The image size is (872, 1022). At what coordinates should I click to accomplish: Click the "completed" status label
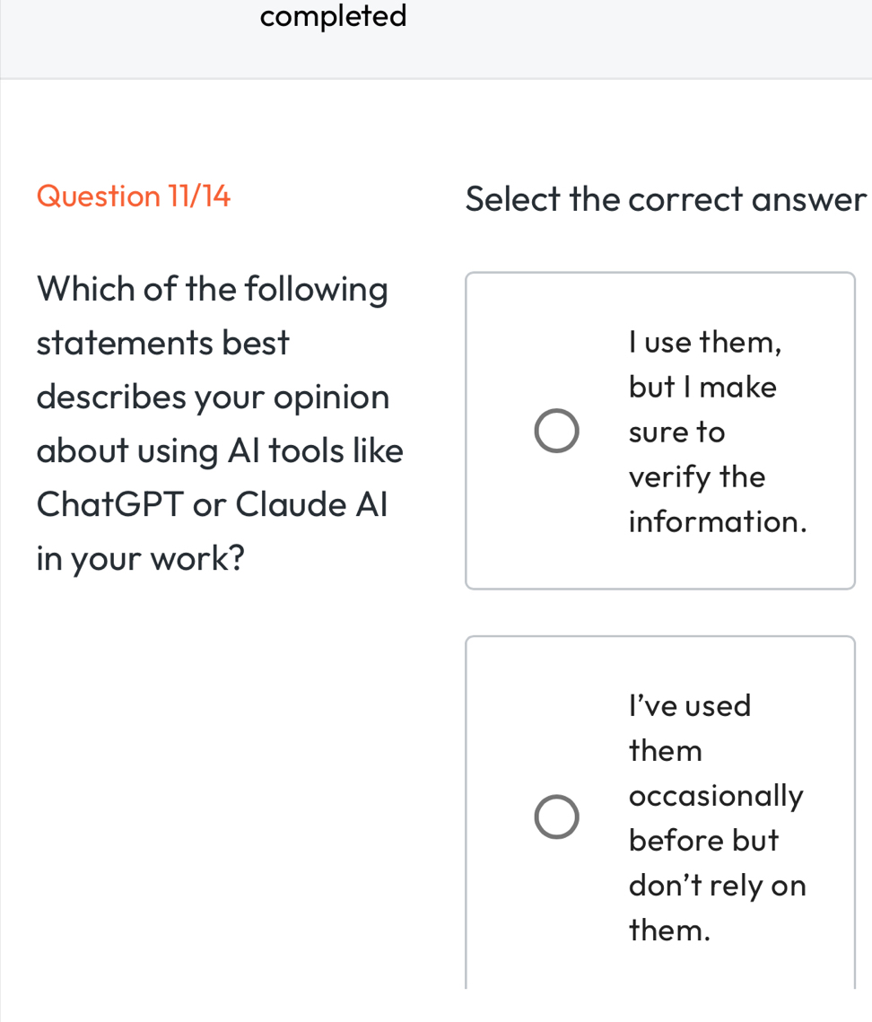334,16
